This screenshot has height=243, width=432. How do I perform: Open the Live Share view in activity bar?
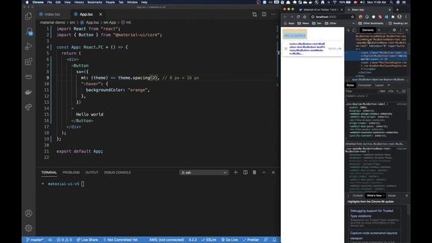click(28, 107)
